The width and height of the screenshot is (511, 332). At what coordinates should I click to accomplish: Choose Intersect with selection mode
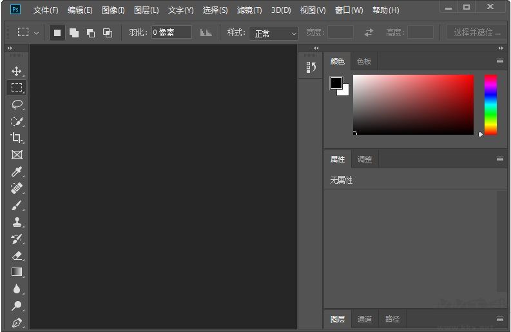[x=108, y=33]
